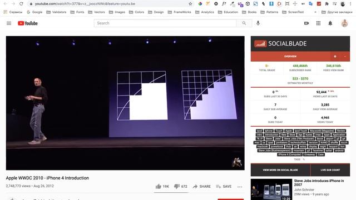Click the eyedropper extension icon
Image resolution: width=356 pixels, height=200 pixels.
point(232,4)
